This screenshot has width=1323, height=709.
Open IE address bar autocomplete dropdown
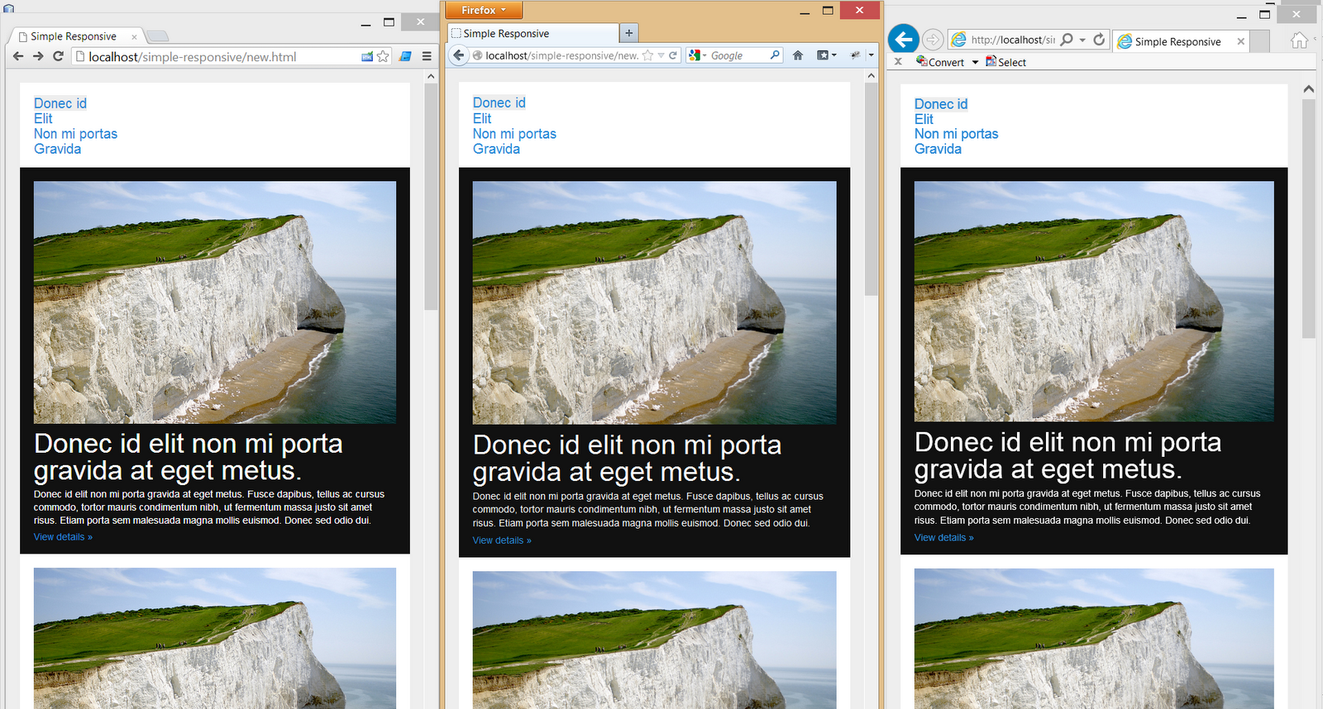tap(1082, 40)
